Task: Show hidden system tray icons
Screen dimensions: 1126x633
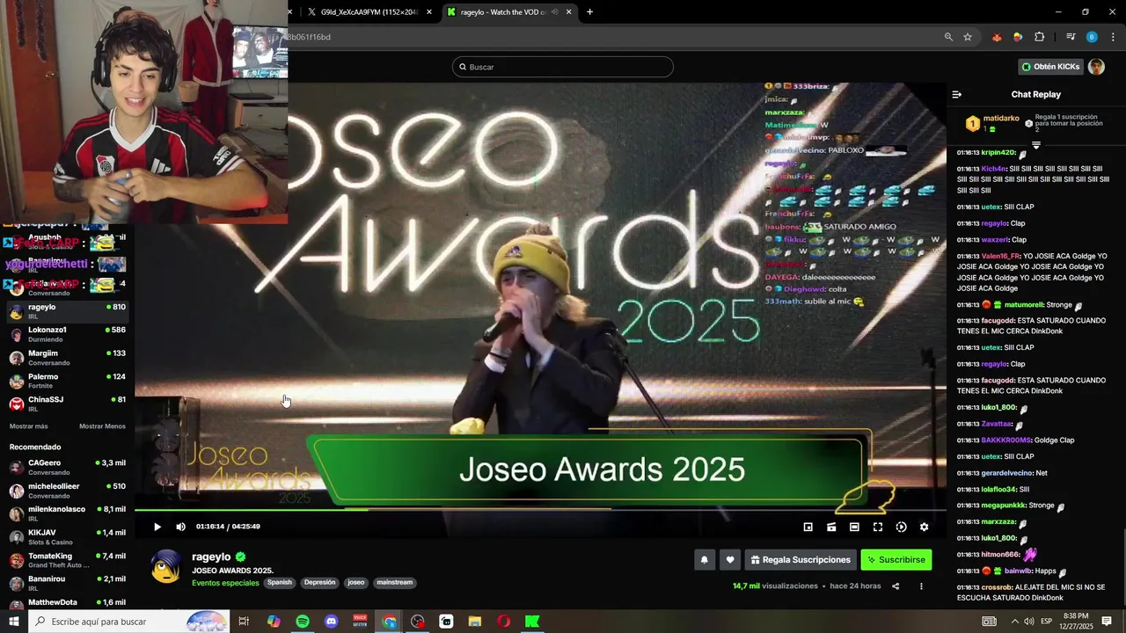Action: tap(1015, 622)
